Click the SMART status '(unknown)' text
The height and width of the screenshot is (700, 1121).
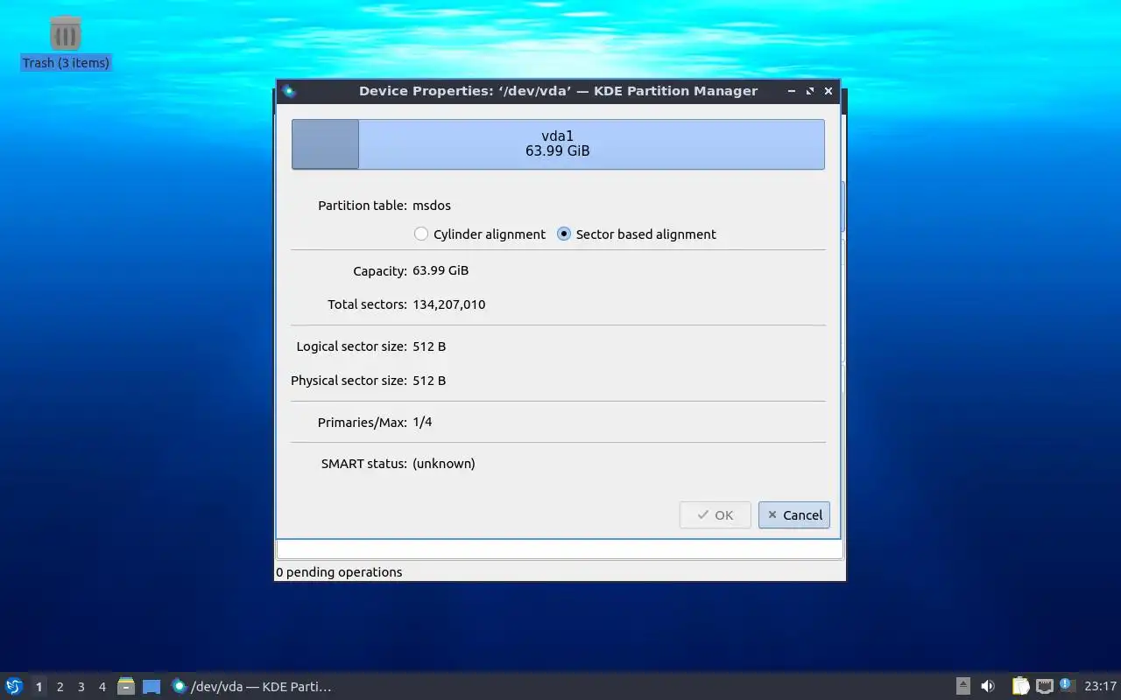click(x=444, y=464)
